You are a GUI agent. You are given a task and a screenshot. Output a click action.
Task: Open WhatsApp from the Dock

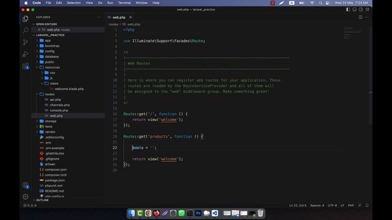(x=181, y=213)
